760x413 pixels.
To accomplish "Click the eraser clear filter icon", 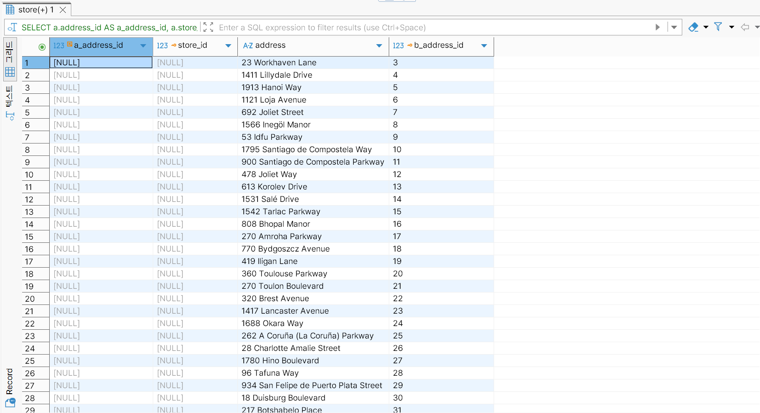I will pos(693,28).
